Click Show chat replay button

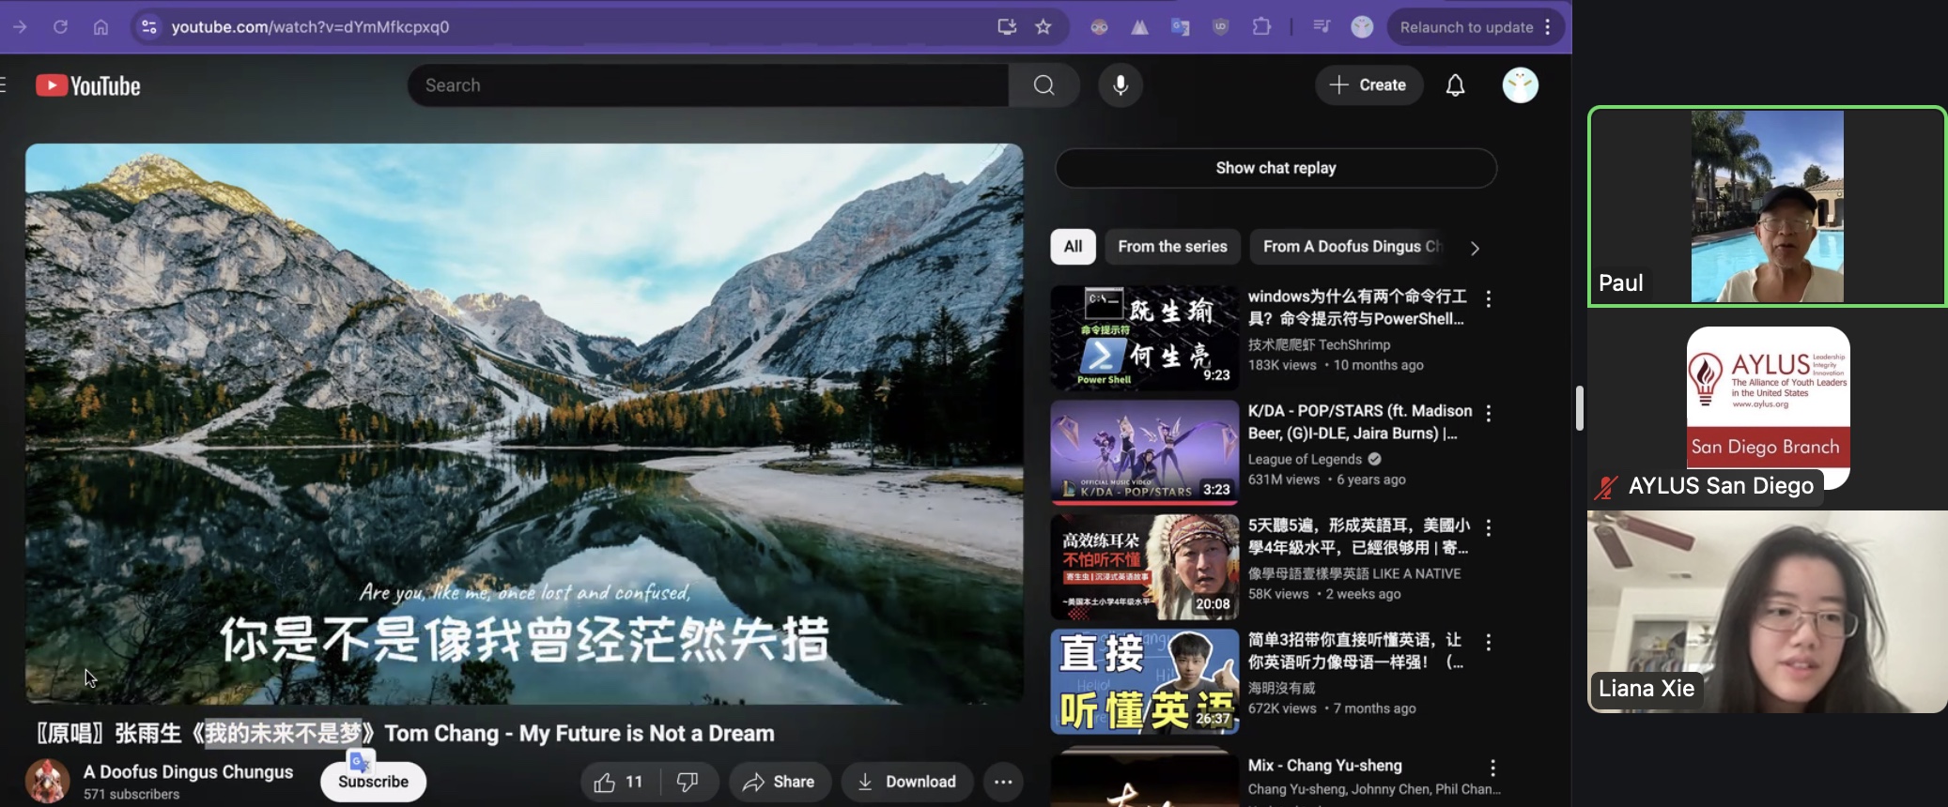[1275, 168]
